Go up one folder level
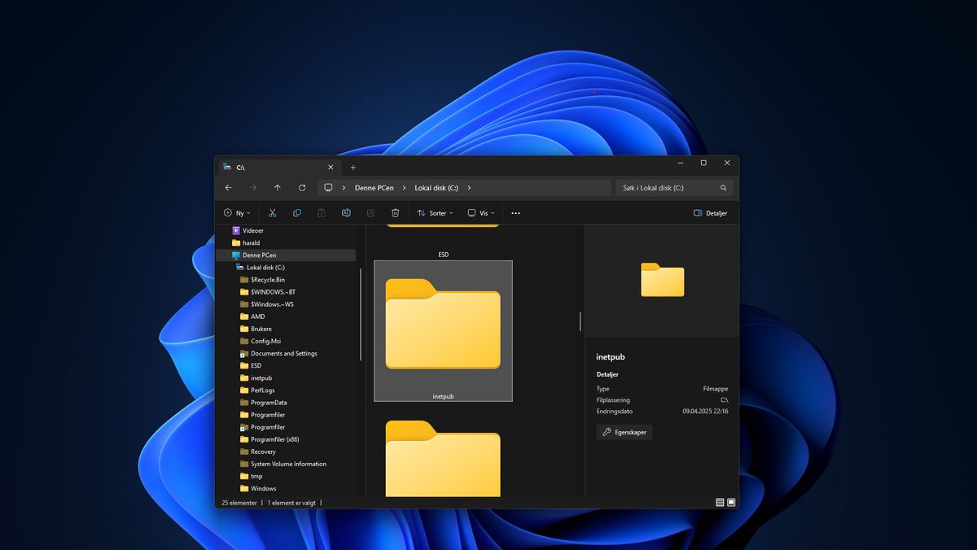This screenshot has height=550, width=977. click(x=278, y=188)
